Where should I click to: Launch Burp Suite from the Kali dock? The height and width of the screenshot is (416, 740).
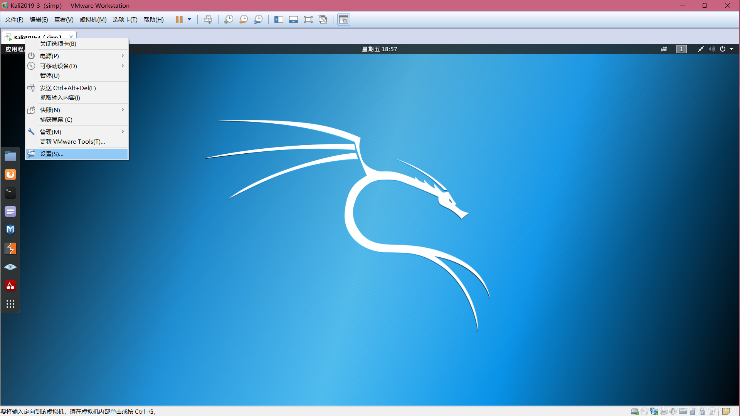click(x=10, y=248)
